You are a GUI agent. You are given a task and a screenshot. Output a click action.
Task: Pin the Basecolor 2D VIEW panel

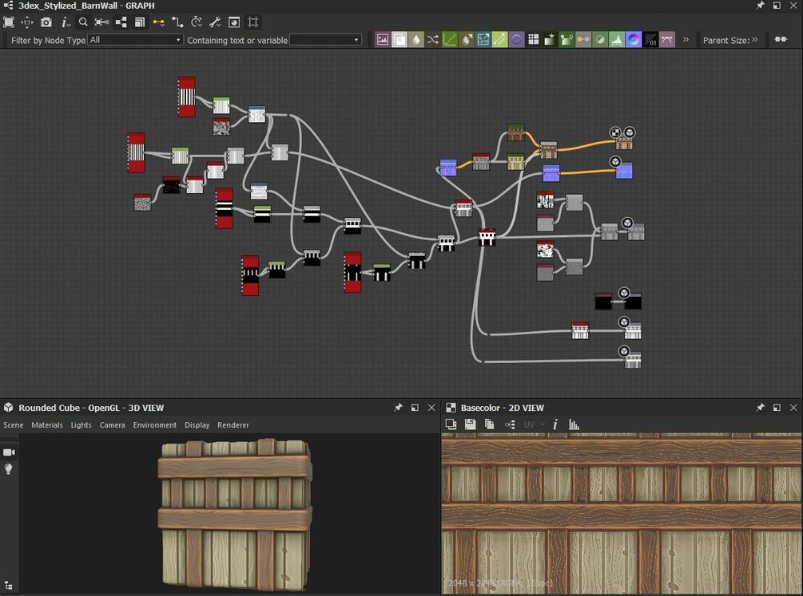[x=760, y=408]
